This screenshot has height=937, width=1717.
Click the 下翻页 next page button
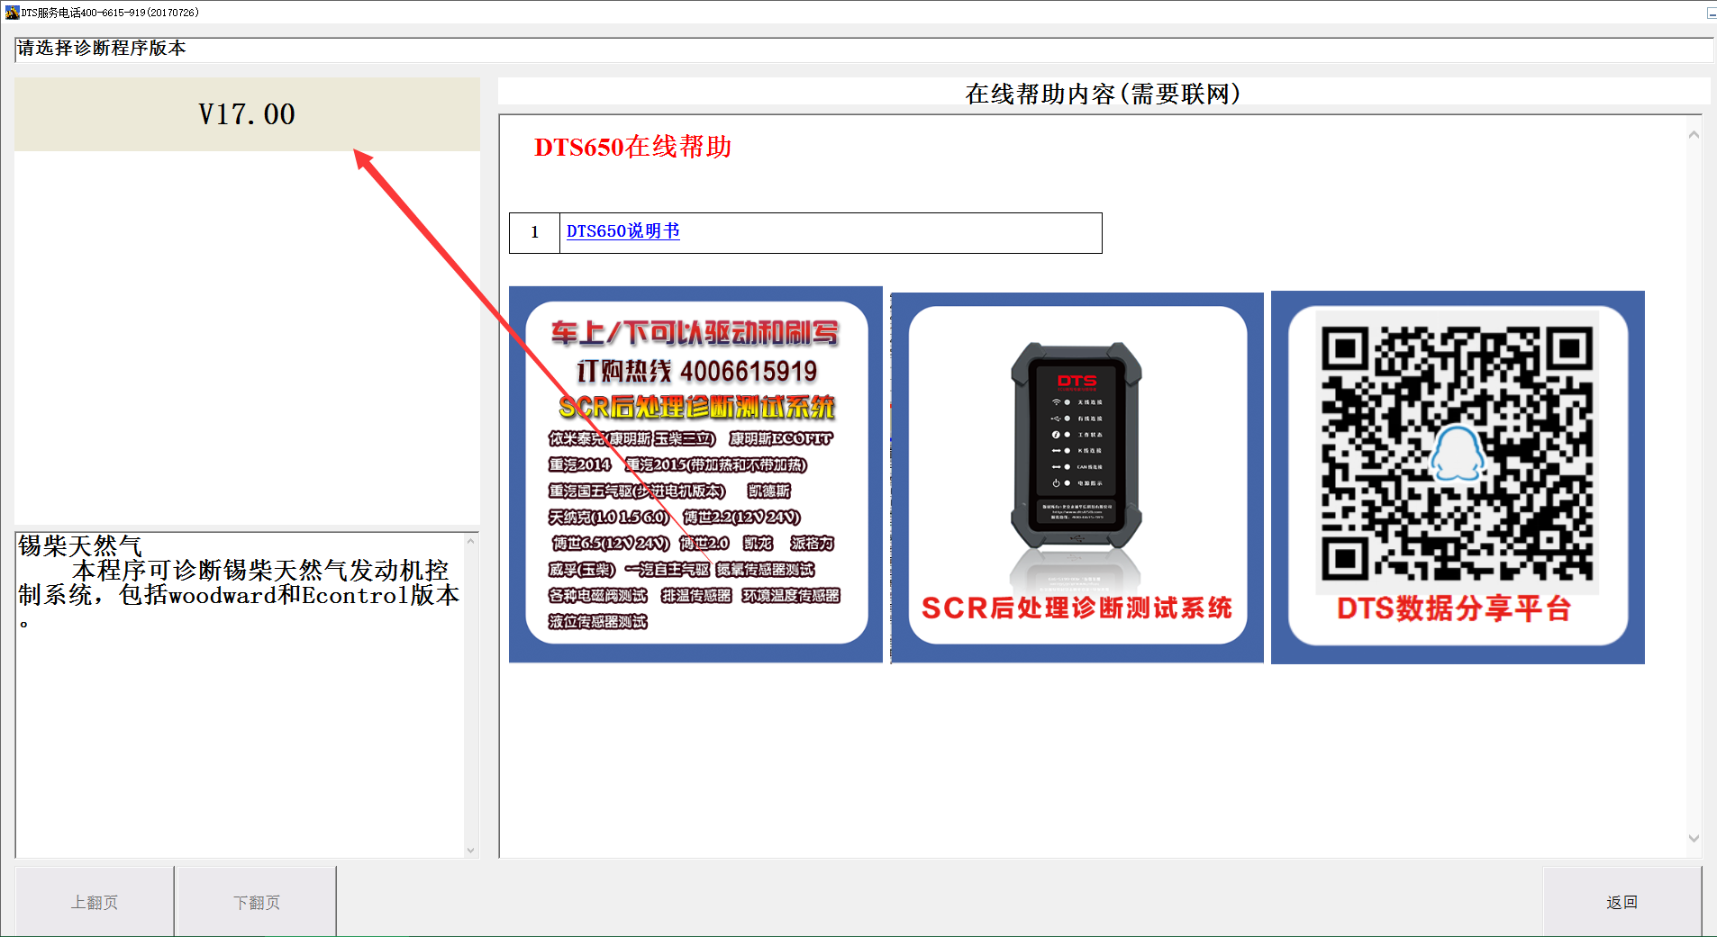coord(257,902)
